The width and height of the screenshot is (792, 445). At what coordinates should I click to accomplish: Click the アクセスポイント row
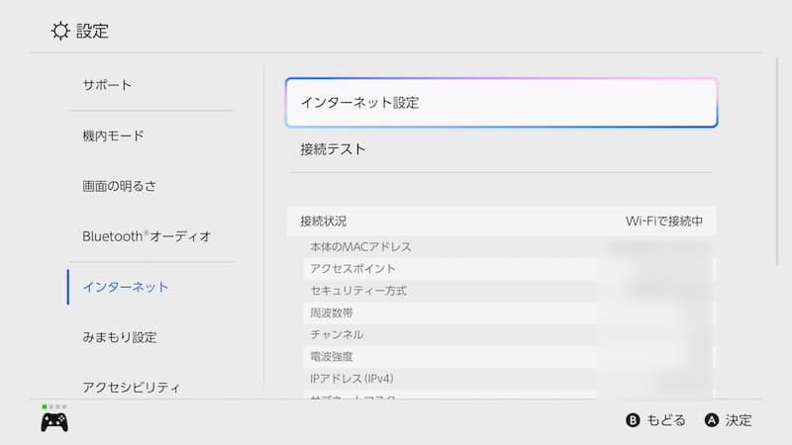(x=508, y=268)
